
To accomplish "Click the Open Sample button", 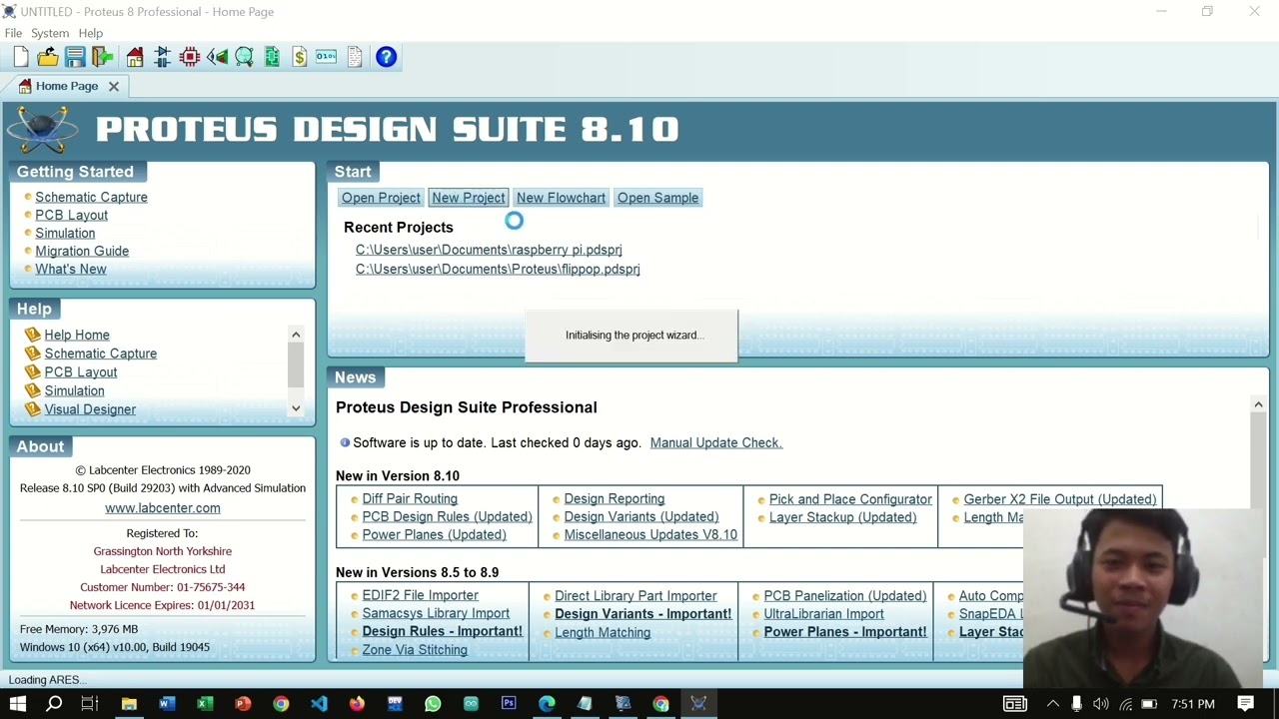I will pos(657,198).
